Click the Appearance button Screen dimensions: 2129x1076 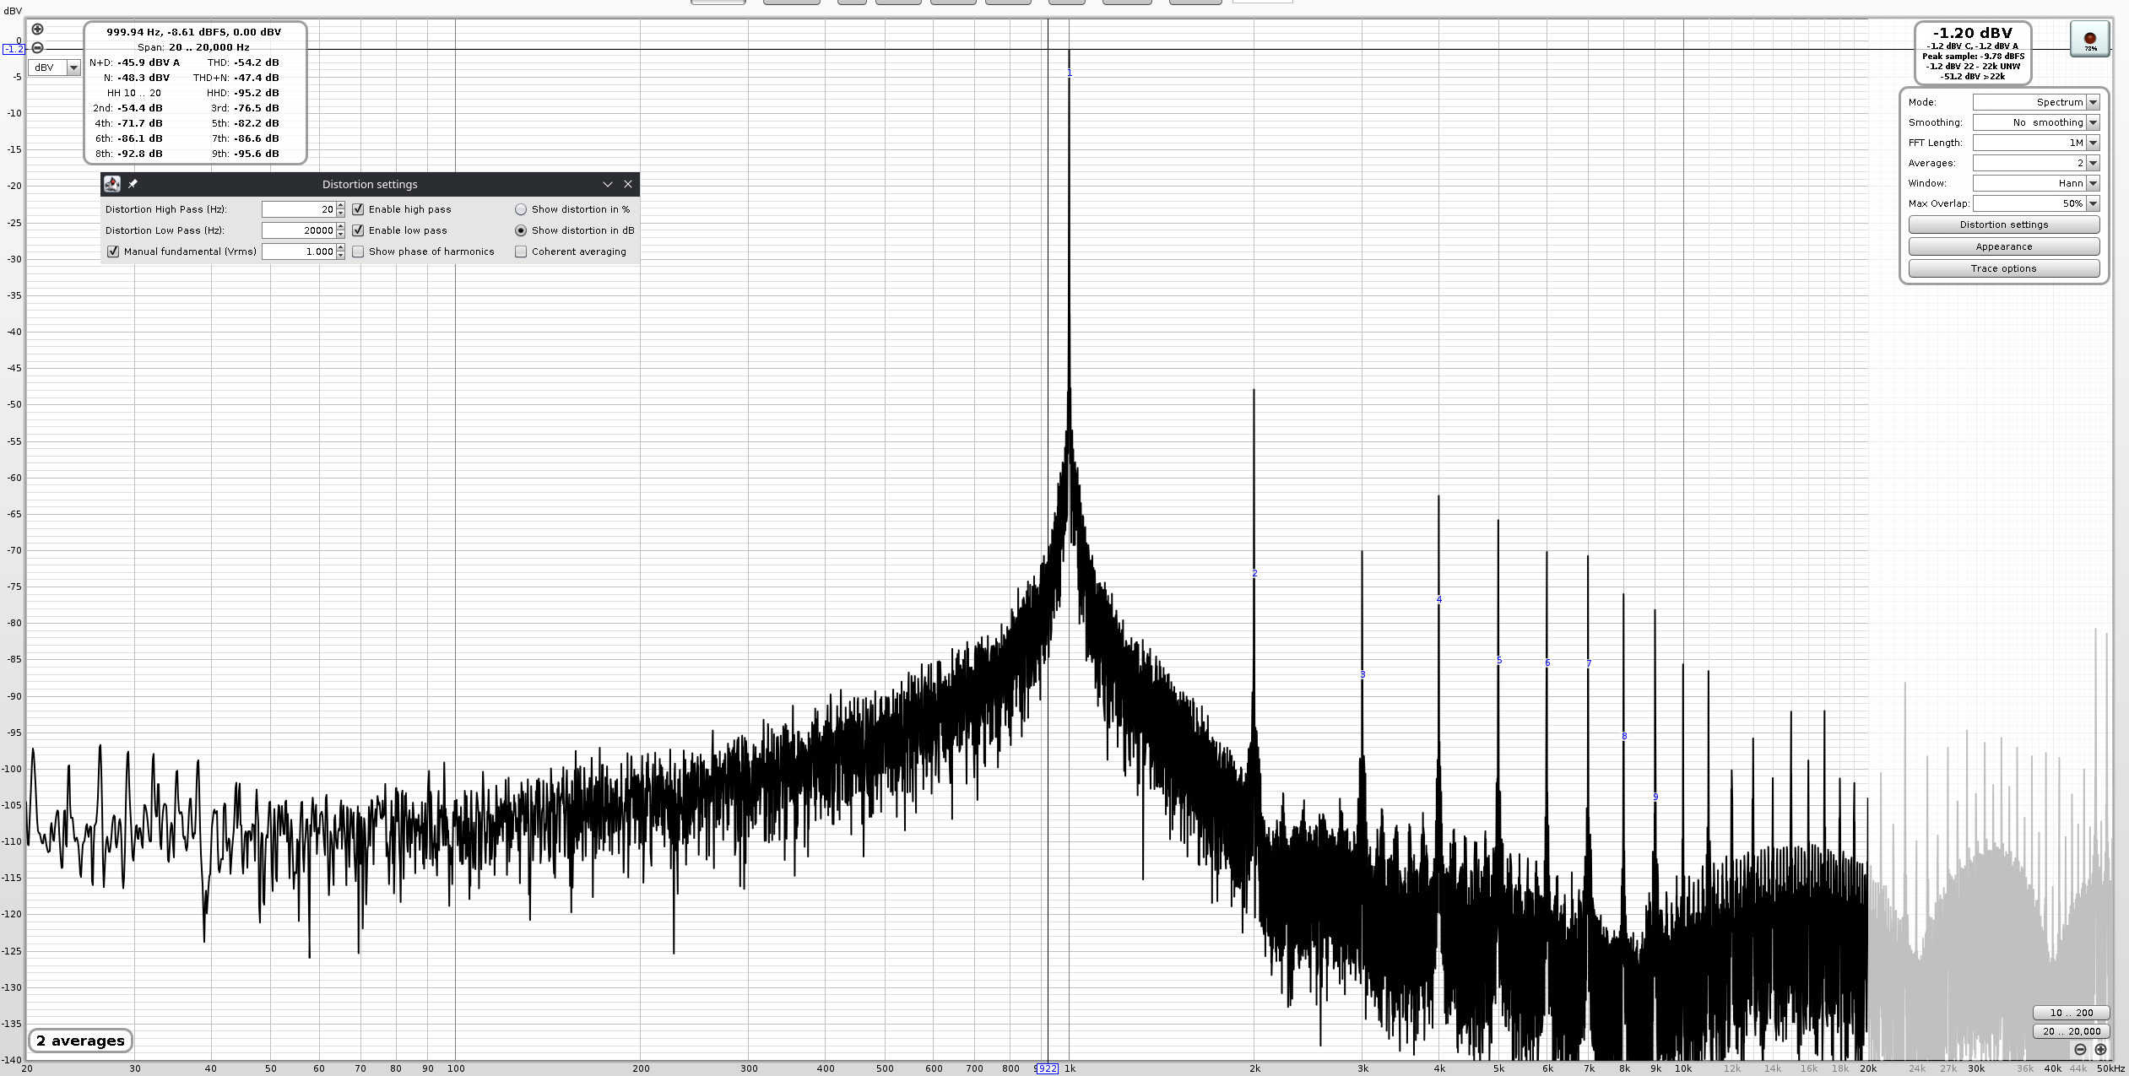pyautogui.click(x=2004, y=246)
